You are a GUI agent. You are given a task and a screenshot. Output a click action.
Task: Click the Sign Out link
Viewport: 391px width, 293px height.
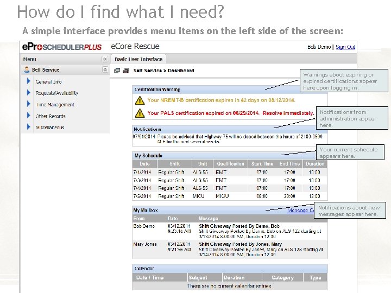(x=345, y=47)
